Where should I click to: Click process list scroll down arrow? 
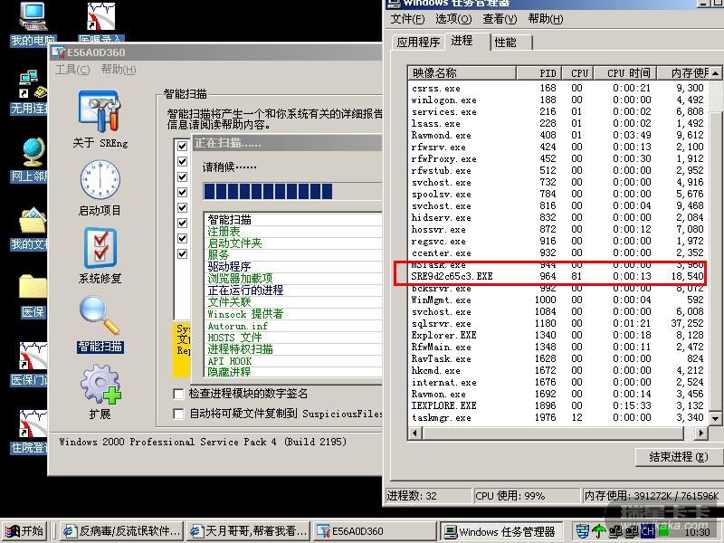pos(715,419)
